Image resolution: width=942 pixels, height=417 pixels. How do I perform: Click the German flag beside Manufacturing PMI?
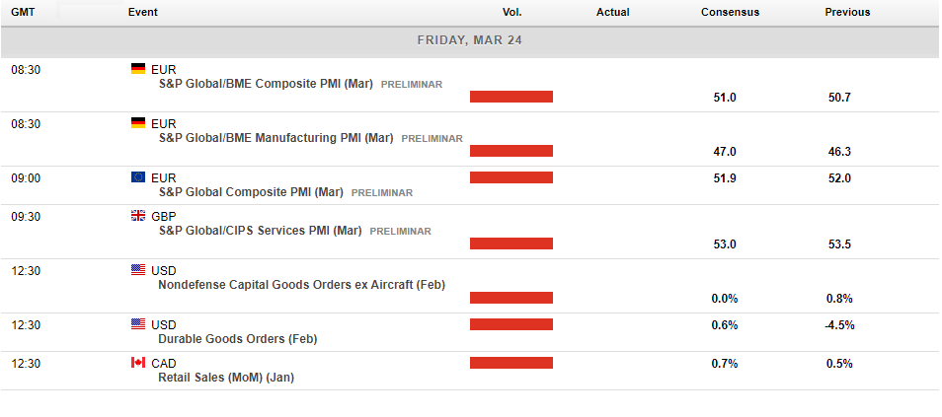pos(138,123)
